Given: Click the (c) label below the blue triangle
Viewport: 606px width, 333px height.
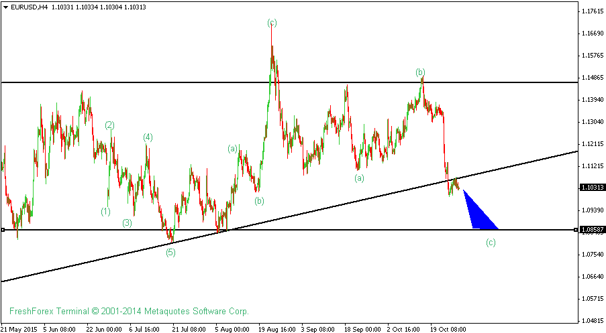Looking at the screenshot, I should (491, 243).
